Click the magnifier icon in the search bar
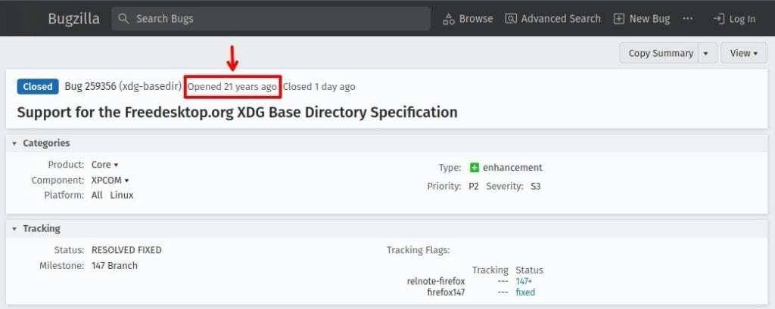This screenshot has height=309, width=775. (125, 19)
